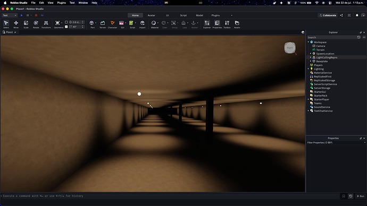Viewport: 367px width, 206px height.
Task: Open the File menu
Action: 33,3
